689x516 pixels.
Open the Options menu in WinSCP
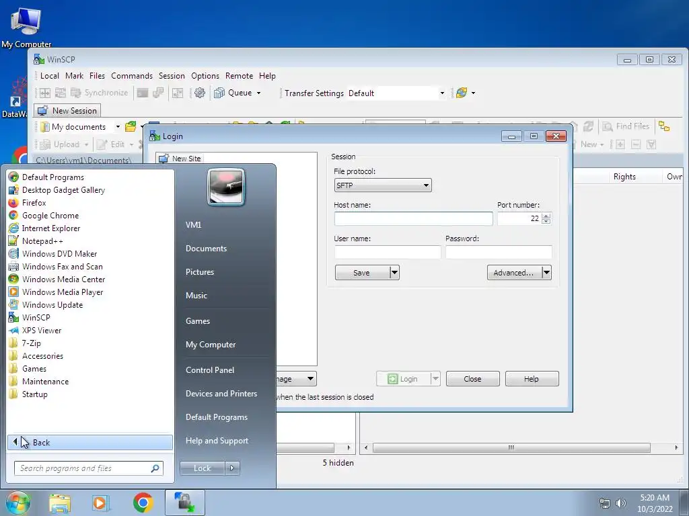click(205, 76)
